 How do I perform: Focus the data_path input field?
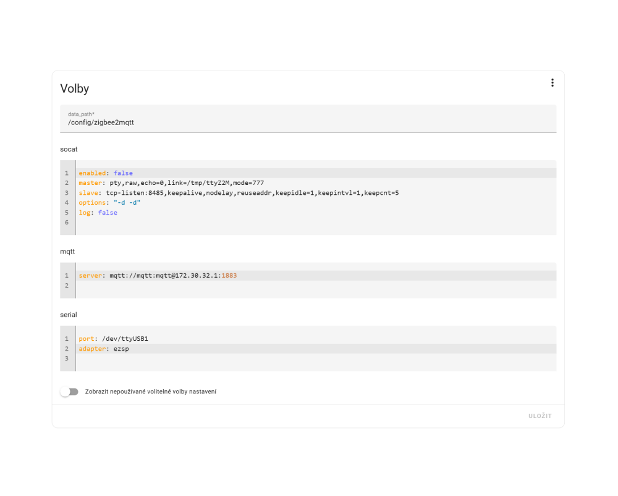point(308,122)
